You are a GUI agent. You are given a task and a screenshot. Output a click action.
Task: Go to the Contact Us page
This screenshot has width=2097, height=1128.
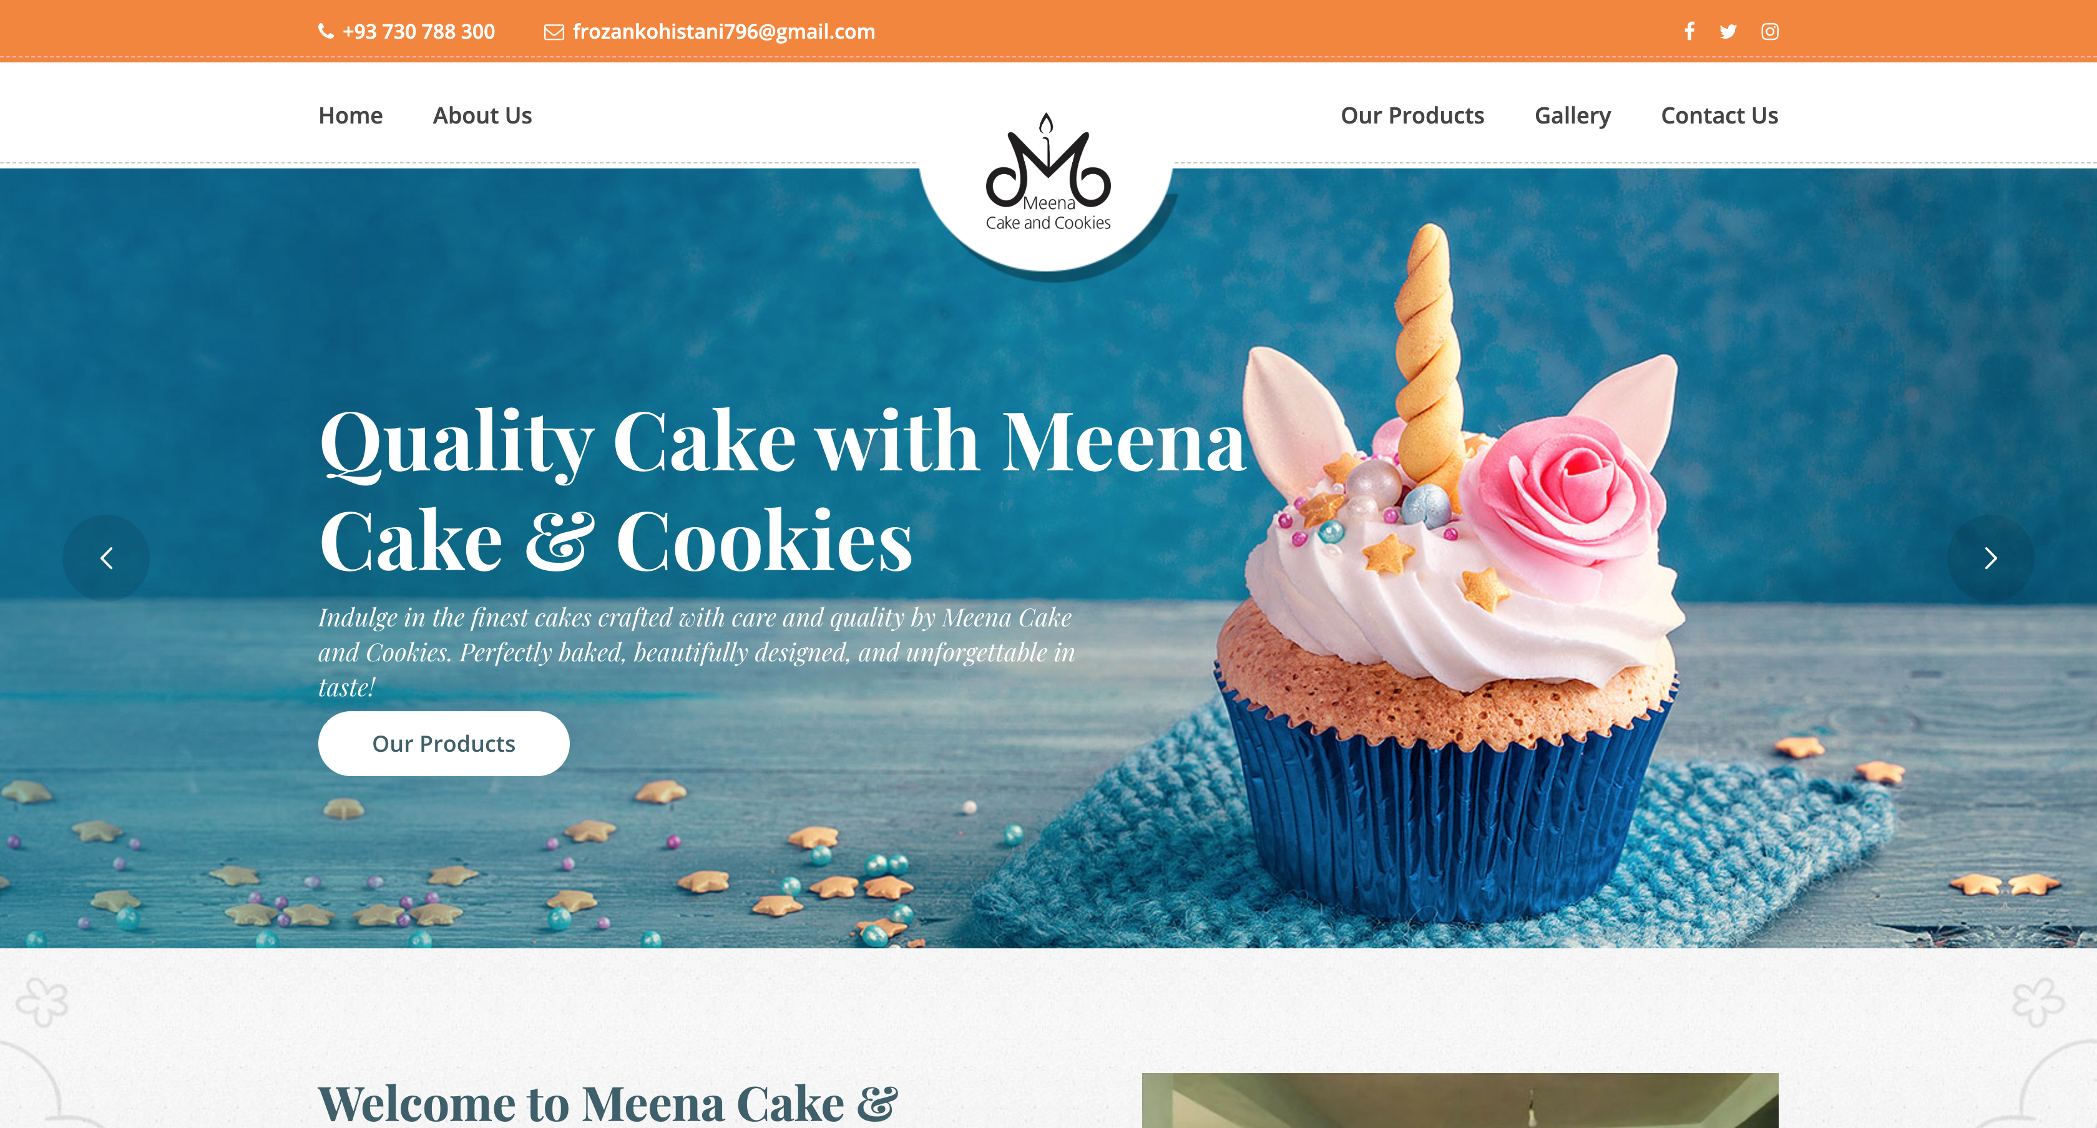click(x=1719, y=115)
